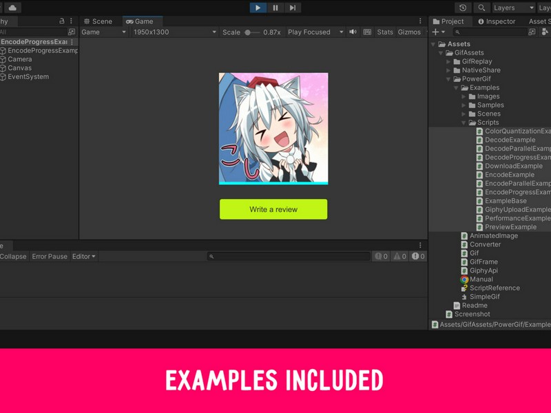Select the Manual Chrome link icon
551x413 pixels.
[x=464, y=279]
